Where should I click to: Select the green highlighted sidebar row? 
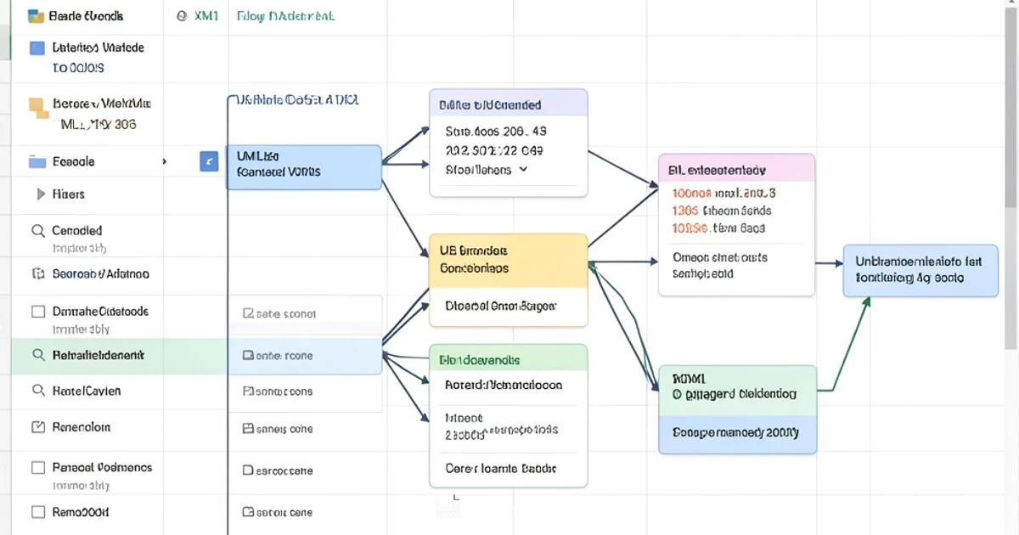pos(119,355)
